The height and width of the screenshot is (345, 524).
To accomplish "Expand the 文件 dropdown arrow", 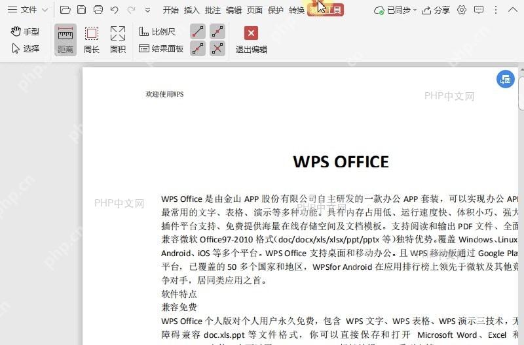I will (x=45, y=10).
